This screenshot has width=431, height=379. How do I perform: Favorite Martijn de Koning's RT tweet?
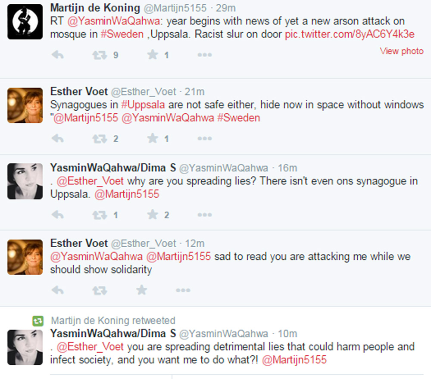(x=153, y=55)
